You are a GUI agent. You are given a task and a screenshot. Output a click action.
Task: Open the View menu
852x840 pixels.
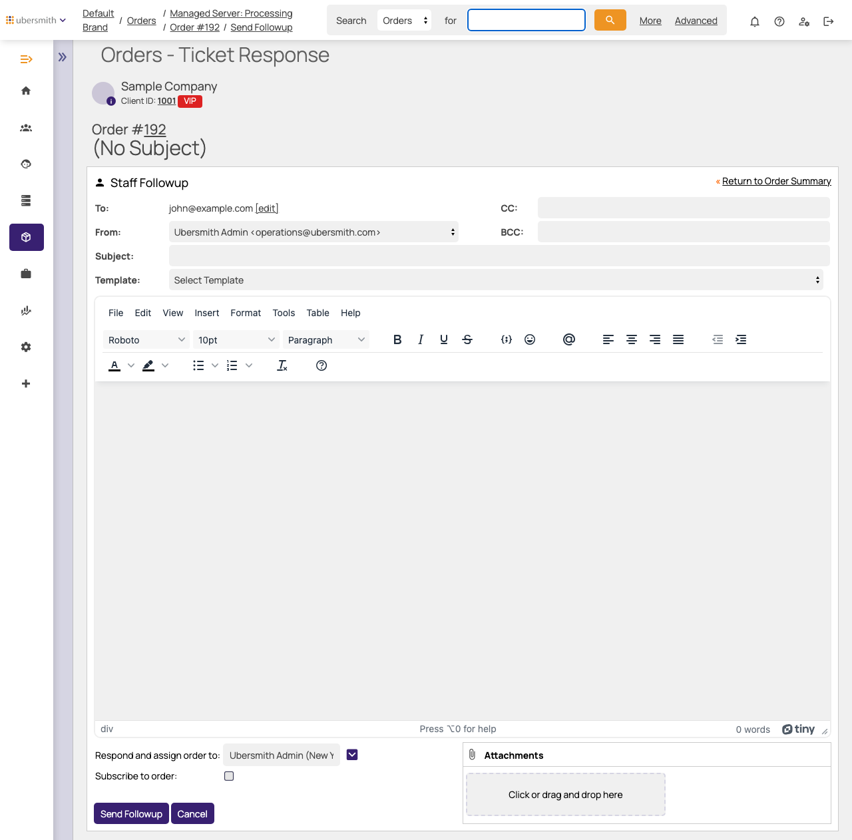173,313
